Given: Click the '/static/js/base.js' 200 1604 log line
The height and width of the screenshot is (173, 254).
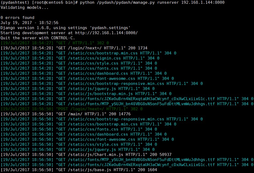Looking at the screenshot, I should (x=79, y=170).
